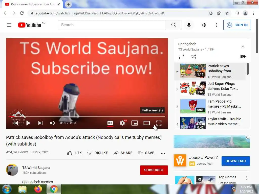Image resolution: width=259 pixels, height=194 pixels.
Task: Click the DOWNLOAD ad button
Action: tap(235, 161)
